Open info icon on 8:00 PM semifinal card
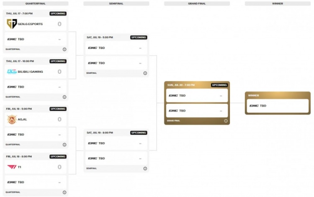This screenshot has height=197, width=314. point(145,169)
